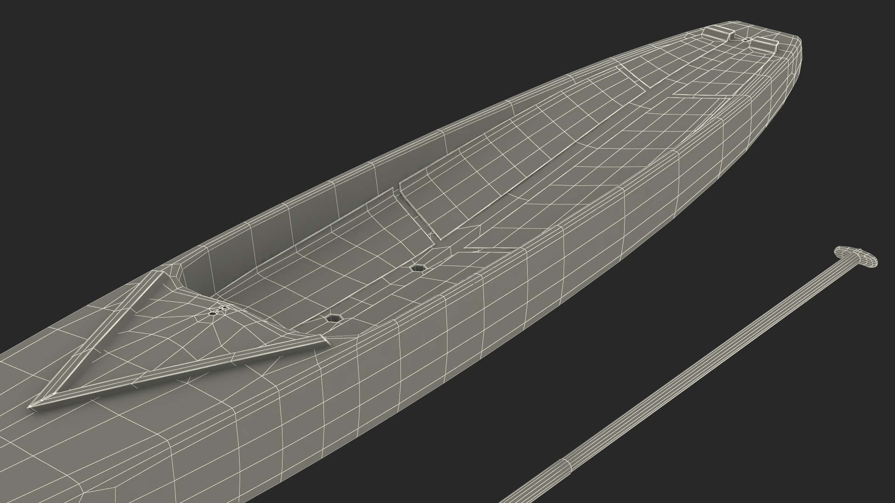895x503 pixels.
Task: Select the paddle T-grip handle
Action: [x=856, y=257]
